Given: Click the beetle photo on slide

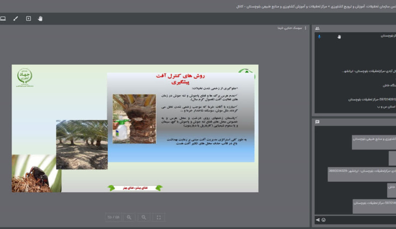Looking at the screenshot, I should coord(36,173).
